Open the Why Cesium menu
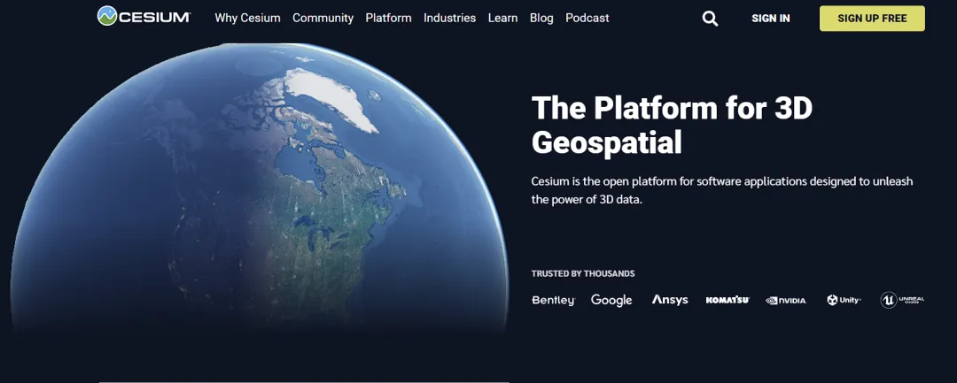Screen dimensions: 957x383 click(x=247, y=19)
